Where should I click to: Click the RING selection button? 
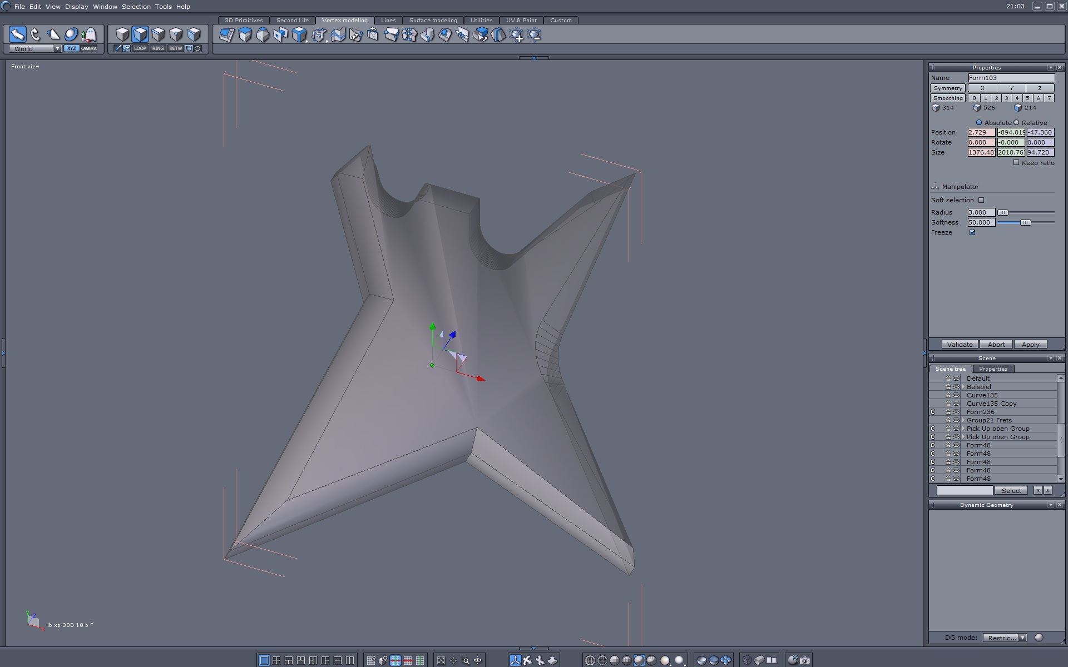click(x=158, y=48)
